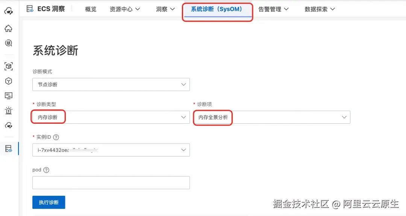Open the terminal monitor sidebar icon

[x=8, y=96]
